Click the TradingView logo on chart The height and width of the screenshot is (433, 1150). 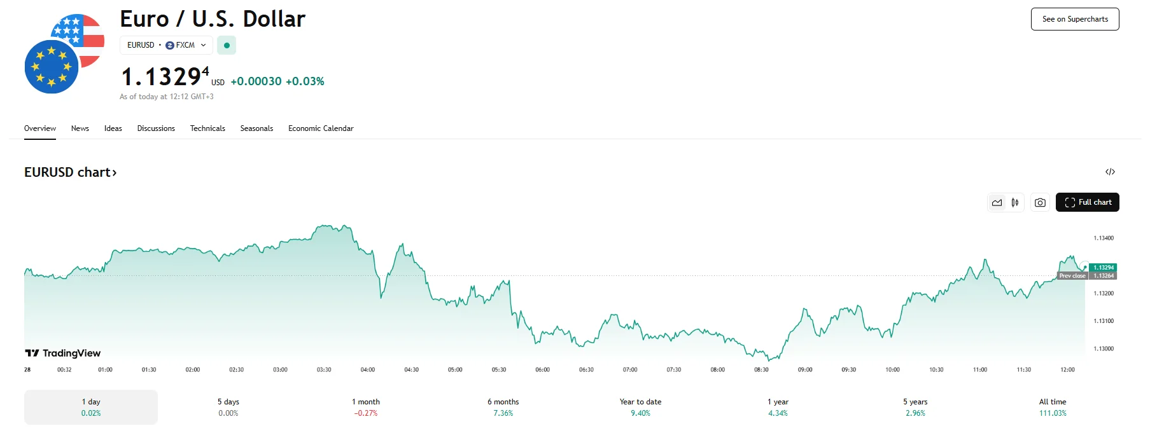click(63, 353)
